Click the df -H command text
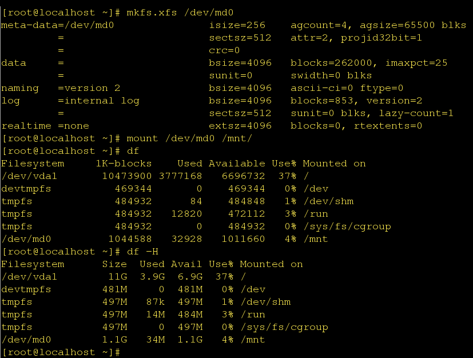The image size is (473, 358). click(142, 252)
